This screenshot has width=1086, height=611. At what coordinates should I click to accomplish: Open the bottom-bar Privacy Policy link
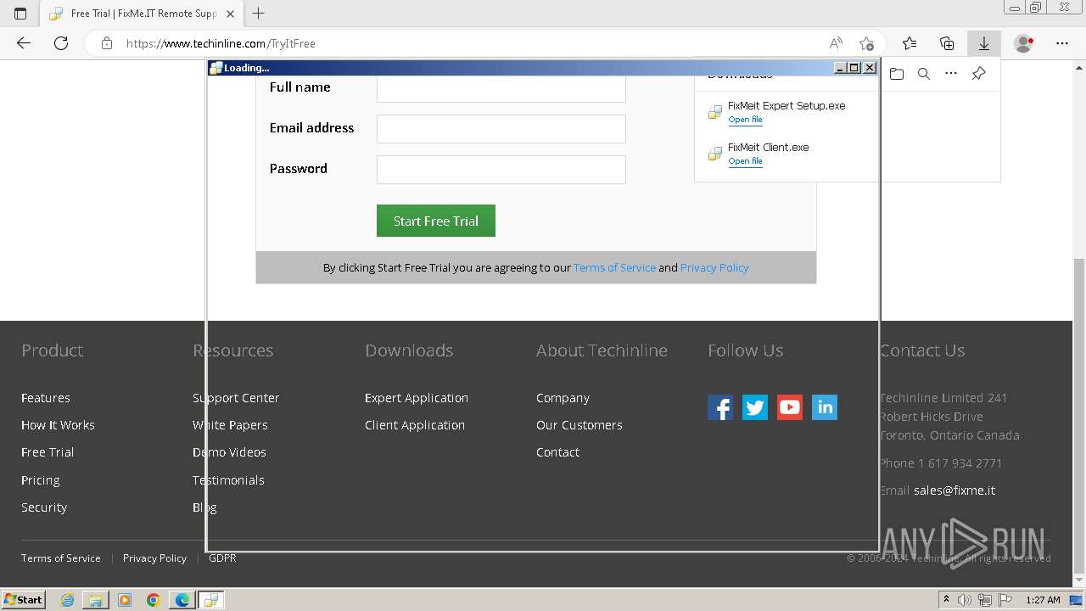coord(154,558)
